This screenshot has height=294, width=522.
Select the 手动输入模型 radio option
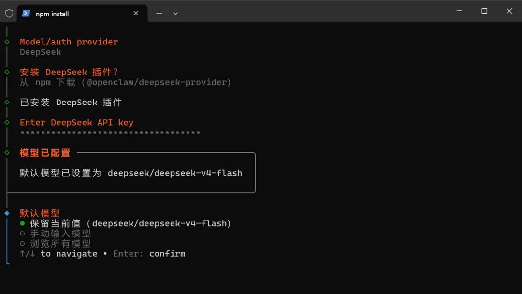coord(55,234)
